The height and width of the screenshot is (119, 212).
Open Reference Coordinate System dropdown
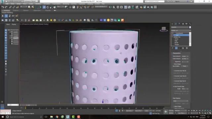point(60,7)
